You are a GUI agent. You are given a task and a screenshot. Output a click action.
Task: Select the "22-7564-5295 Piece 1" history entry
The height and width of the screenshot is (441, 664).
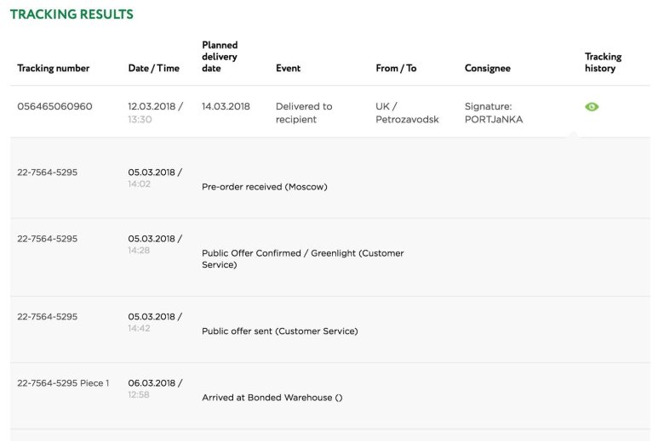(x=63, y=383)
